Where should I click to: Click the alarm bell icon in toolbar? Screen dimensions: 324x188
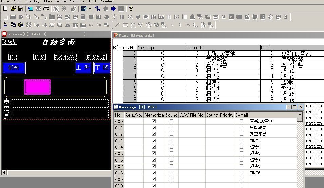click(x=192, y=17)
